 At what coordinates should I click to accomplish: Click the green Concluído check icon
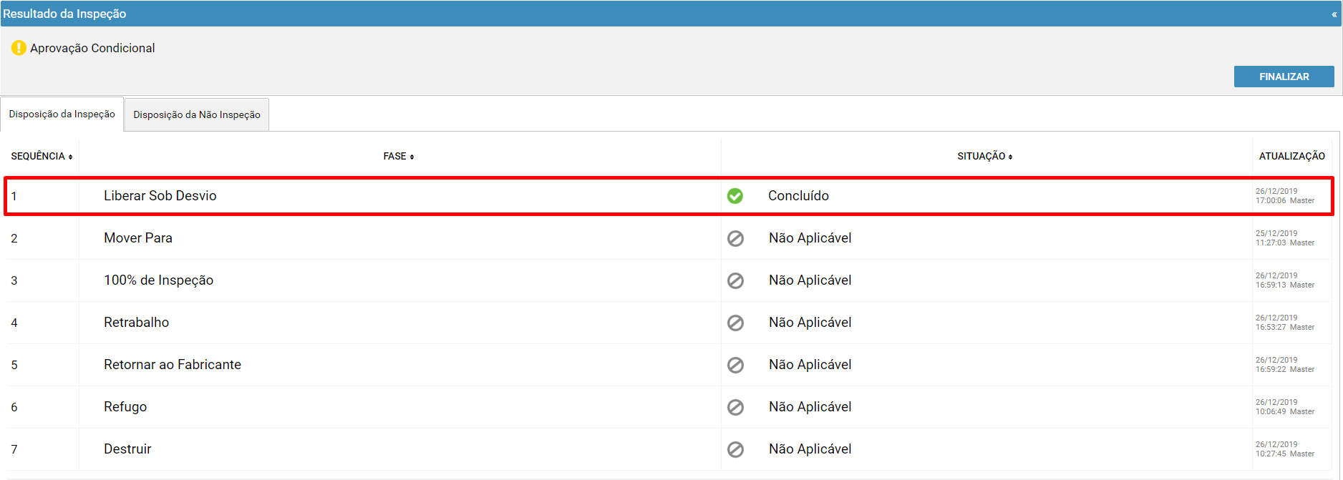click(735, 196)
